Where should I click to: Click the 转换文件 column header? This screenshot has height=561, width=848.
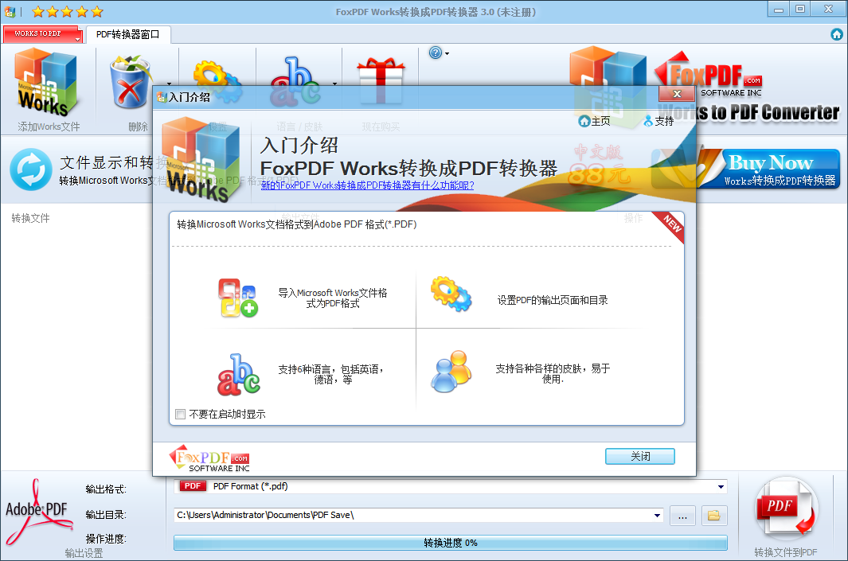point(31,218)
